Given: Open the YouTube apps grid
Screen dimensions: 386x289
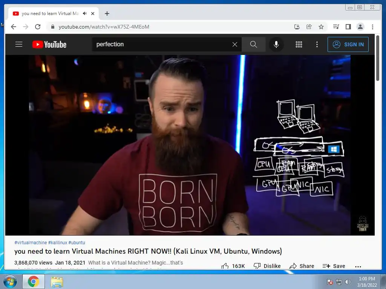Looking at the screenshot, I should [299, 44].
